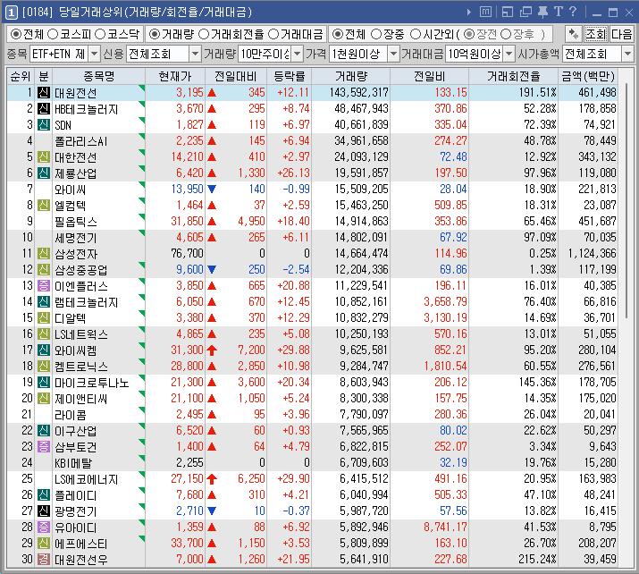The image size is (639, 574).
Task: Sort by the 거래회전율 column header
Action: pyautogui.click(x=514, y=76)
